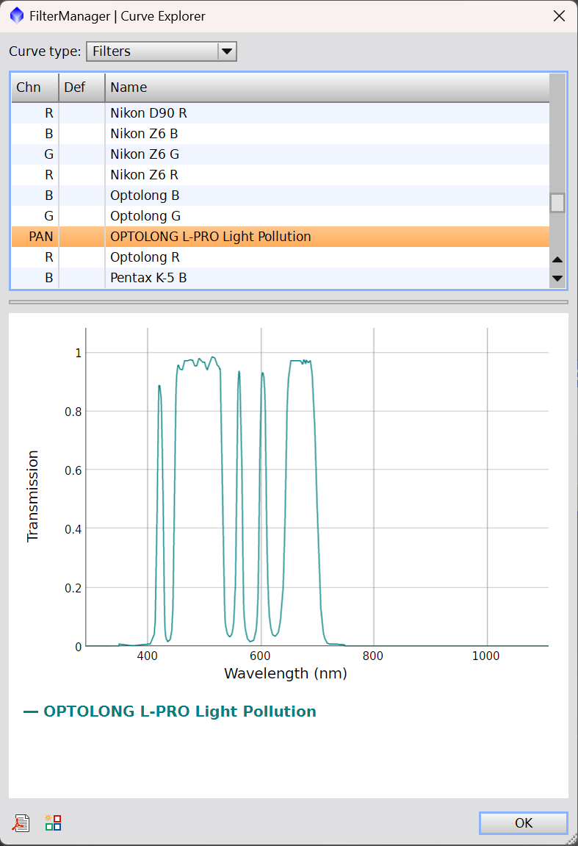Select the Pentax K-5 B row
578x846 pixels.
click(281, 277)
